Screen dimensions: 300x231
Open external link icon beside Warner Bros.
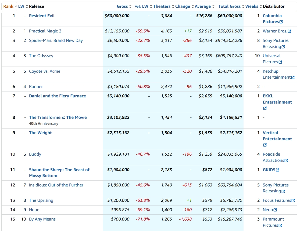(x=290, y=31)
